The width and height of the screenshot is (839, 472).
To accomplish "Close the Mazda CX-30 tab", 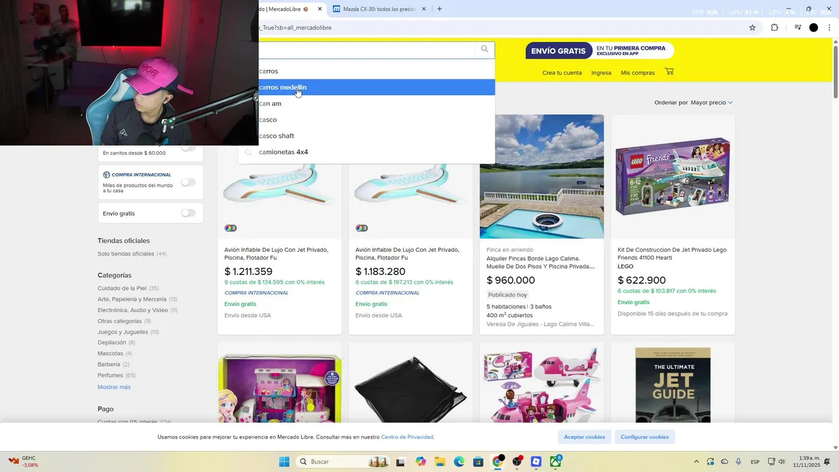I will (x=423, y=9).
